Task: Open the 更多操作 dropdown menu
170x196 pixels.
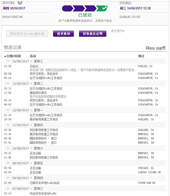Action: pyautogui.click(x=118, y=31)
